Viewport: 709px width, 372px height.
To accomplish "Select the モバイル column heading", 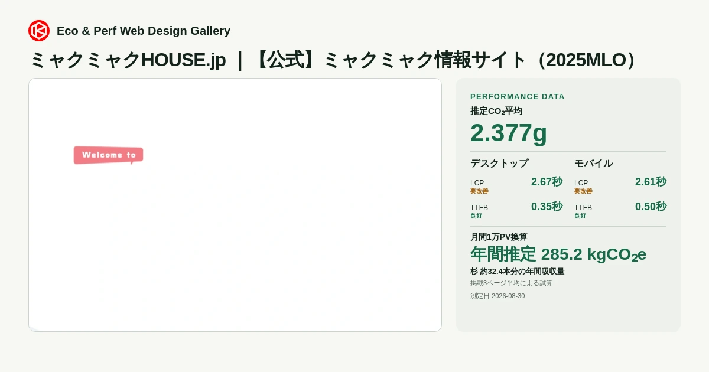I will click(x=594, y=164).
